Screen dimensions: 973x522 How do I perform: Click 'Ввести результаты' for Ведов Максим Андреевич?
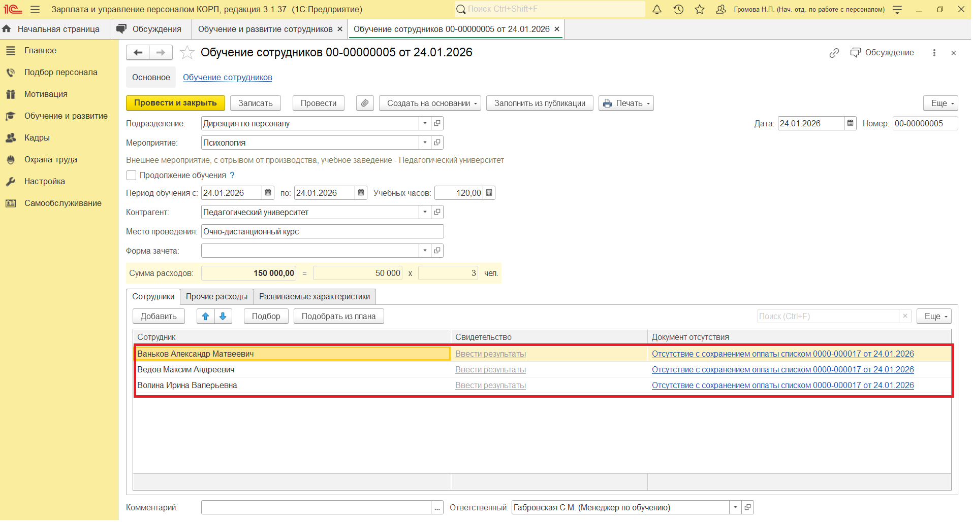(x=490, y=370)
